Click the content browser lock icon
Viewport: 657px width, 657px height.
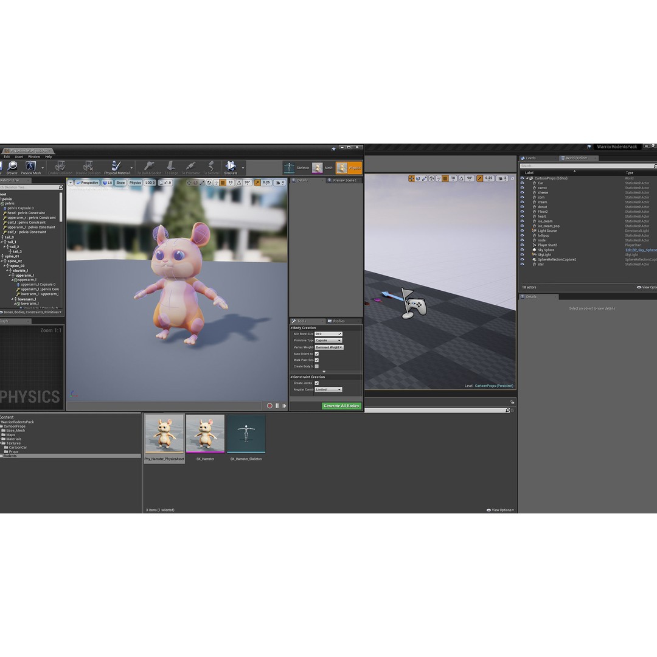pos(512,402)
